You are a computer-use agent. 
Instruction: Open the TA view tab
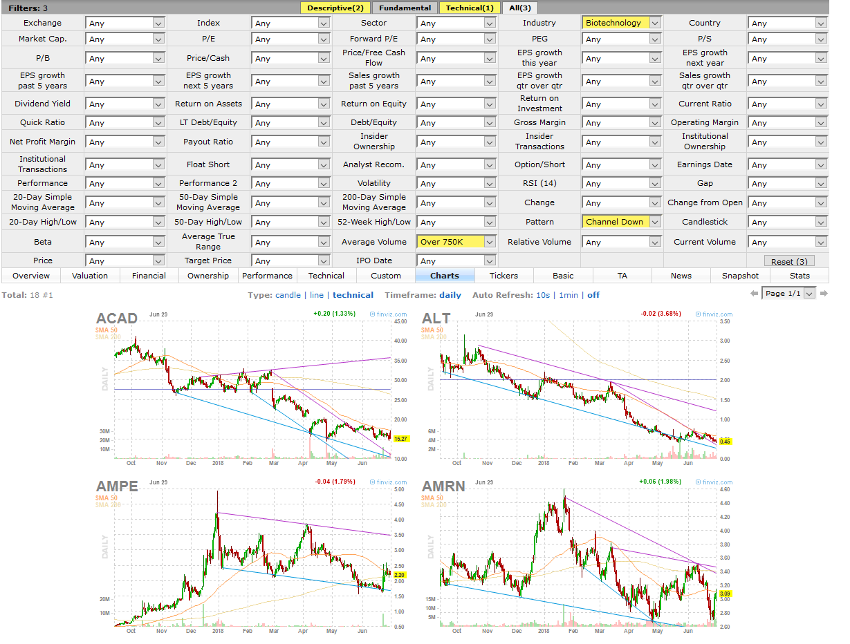tap(622, 276)
